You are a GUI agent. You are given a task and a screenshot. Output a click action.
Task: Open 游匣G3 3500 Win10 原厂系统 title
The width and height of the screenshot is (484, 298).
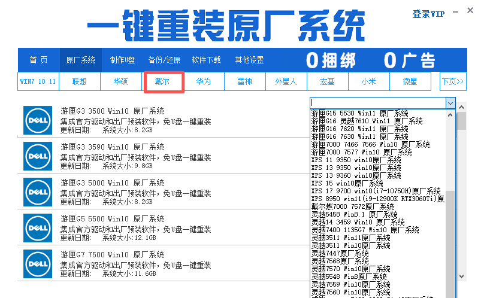click(x=112, y=111)
